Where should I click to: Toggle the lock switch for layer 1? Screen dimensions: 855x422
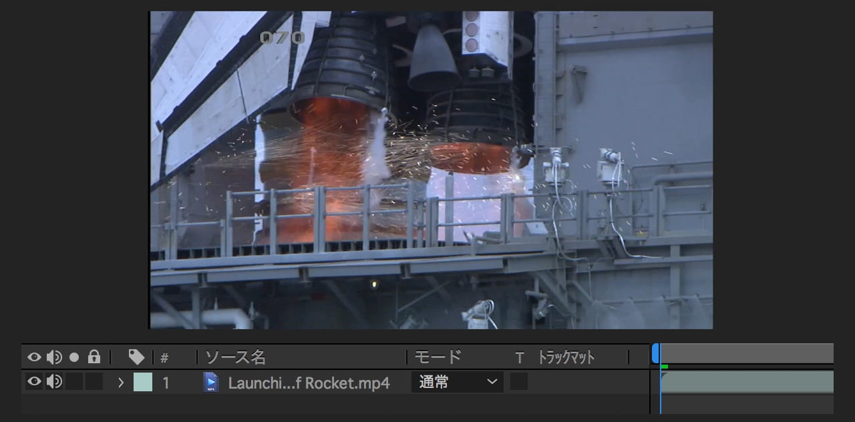pyautogui.click(x=94, y=382)
